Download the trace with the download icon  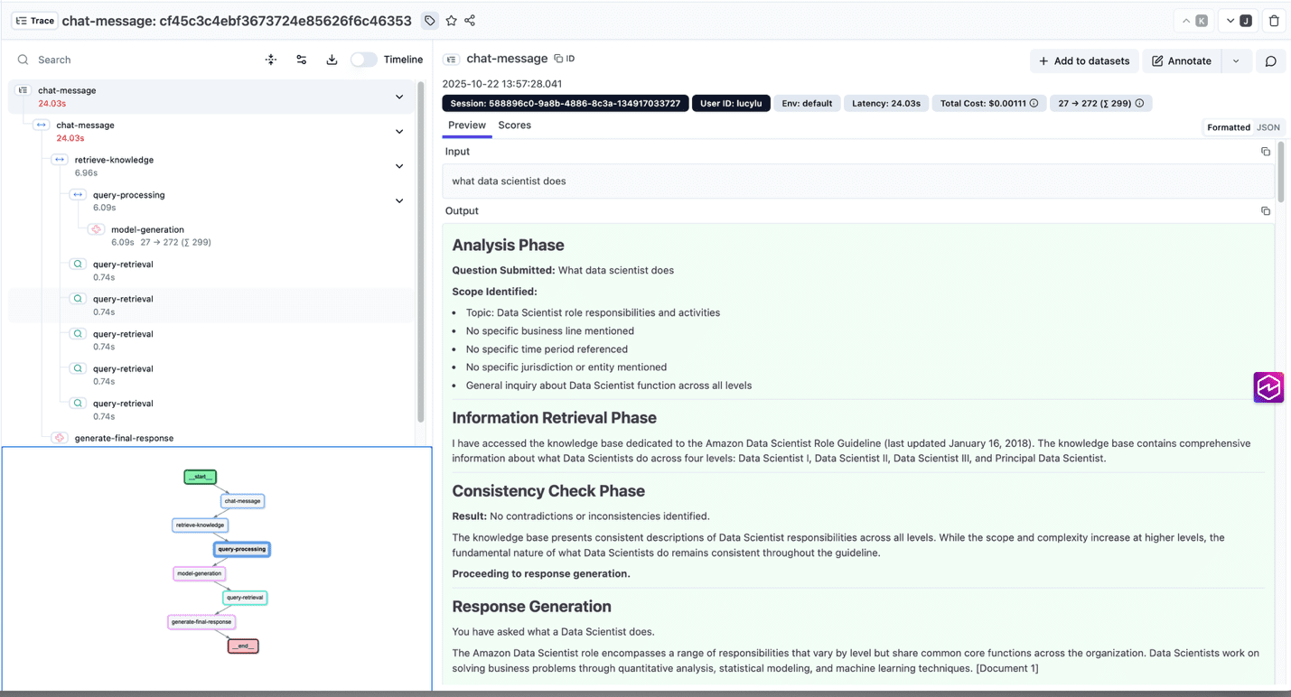[332, 60]
